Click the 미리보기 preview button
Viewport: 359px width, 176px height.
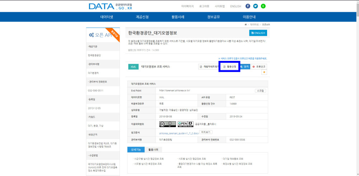(x=206, y=132)
